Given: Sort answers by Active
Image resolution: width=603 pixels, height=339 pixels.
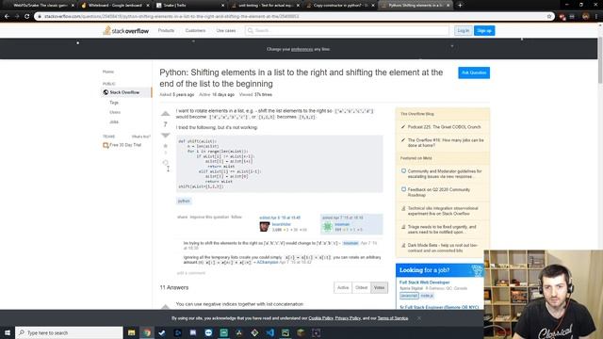Looking at the screenshot, I should pos(343,287).
